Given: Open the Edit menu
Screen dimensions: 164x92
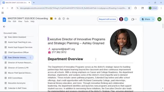Looking at the screenshot, I should pos(14,21).
